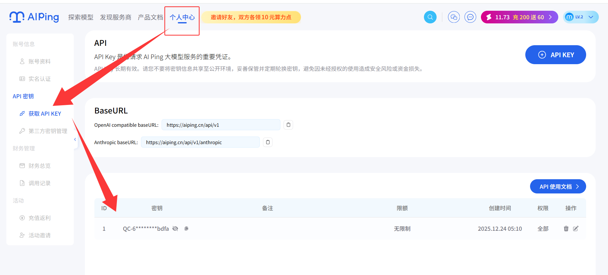Screen dimensions: 608x275
Task: Copy the OpenAI compatible baseURL
Action: click(x=288, y=125)
